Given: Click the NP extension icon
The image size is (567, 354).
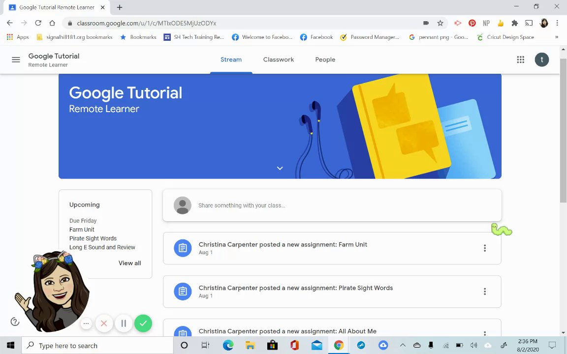Looking at the screenshot, I should 486,23.
